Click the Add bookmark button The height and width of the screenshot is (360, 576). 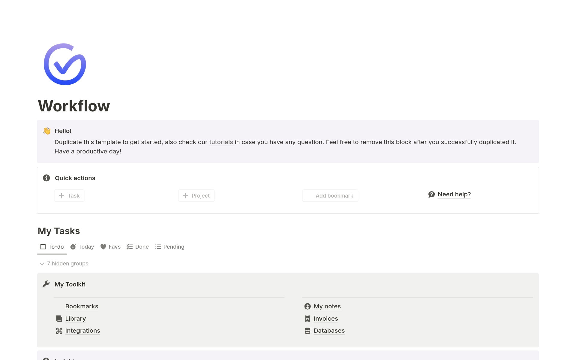pos(330,196)
